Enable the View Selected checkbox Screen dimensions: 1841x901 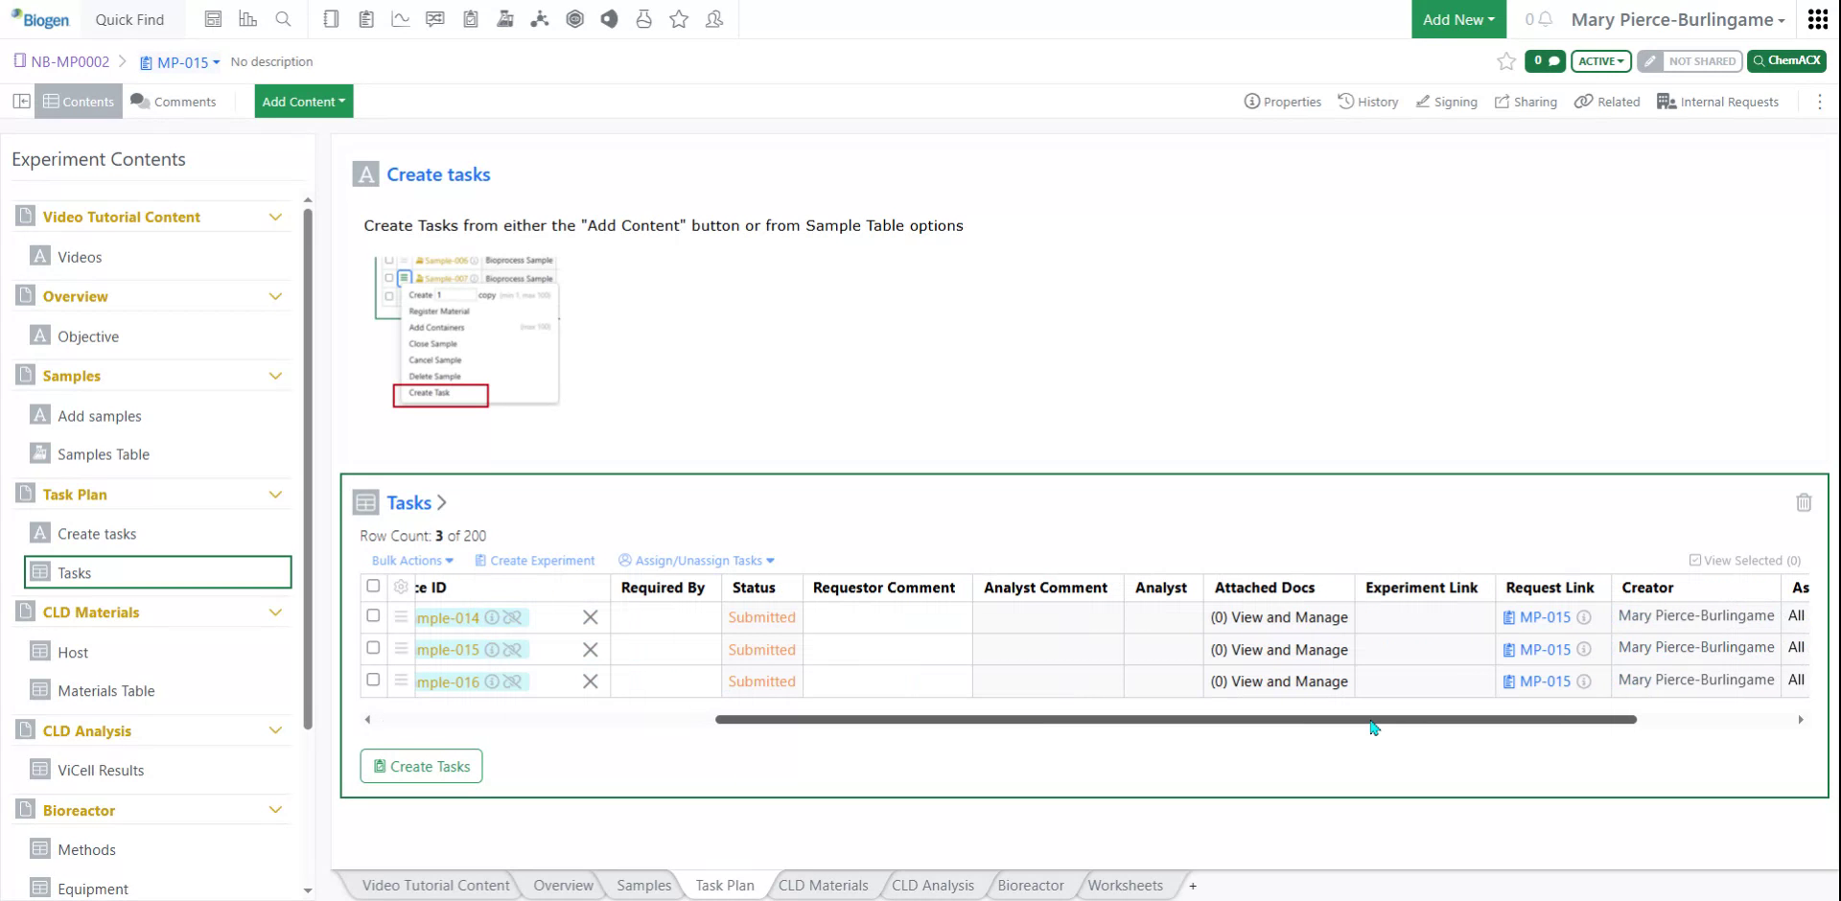pyautogui.click(x=1694, y=560)
